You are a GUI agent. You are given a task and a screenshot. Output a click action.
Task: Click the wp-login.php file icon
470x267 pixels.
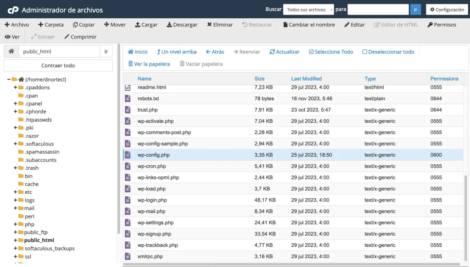point(128,200)
